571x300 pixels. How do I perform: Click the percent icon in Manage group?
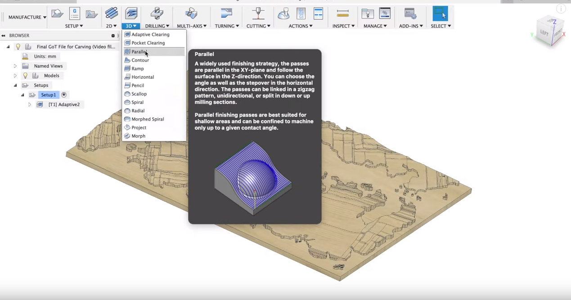385,13
